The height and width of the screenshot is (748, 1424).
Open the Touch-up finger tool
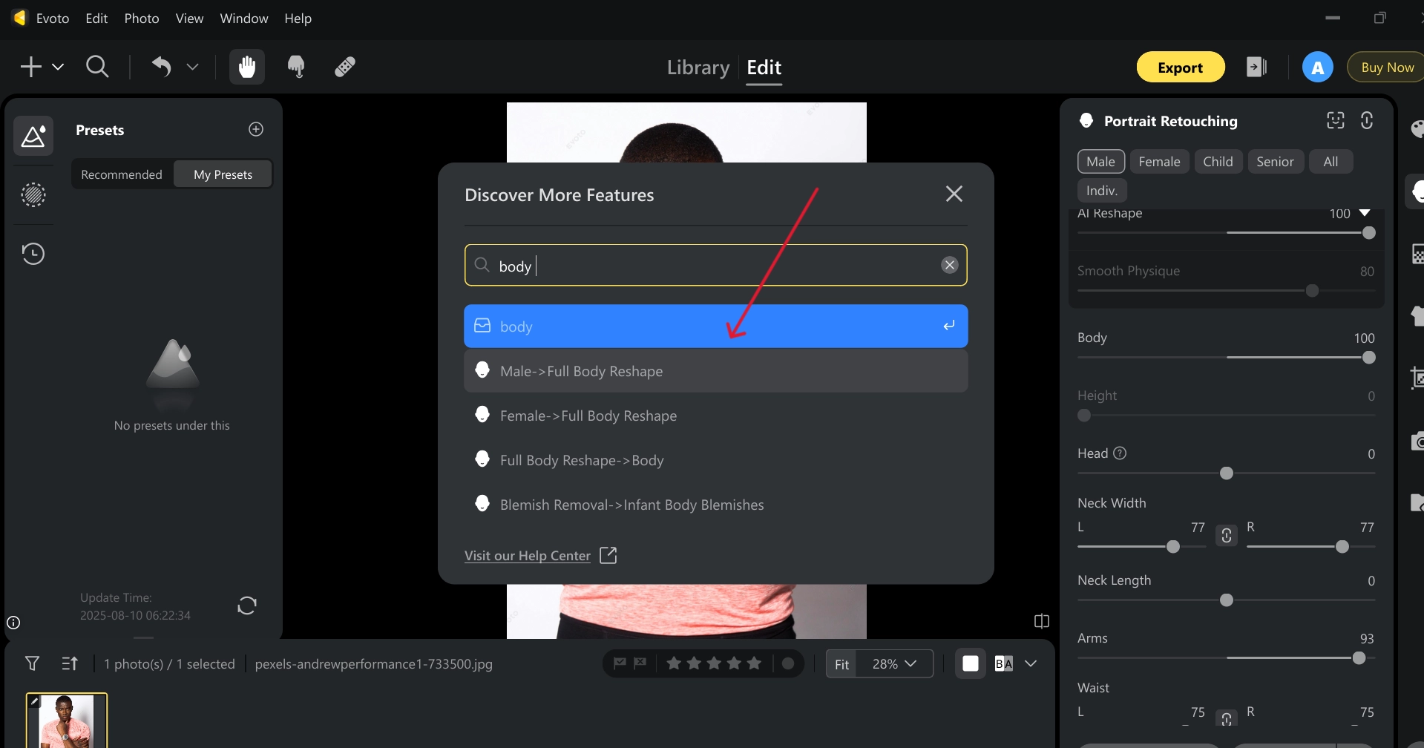[296, 67]
